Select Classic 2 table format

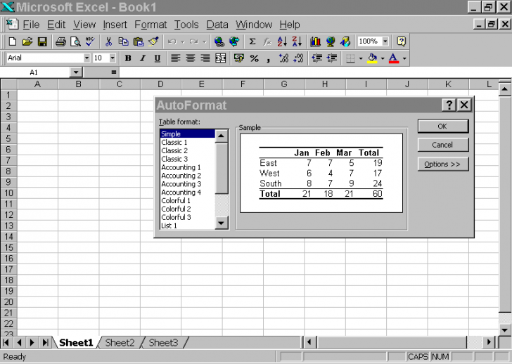point(187,150)
